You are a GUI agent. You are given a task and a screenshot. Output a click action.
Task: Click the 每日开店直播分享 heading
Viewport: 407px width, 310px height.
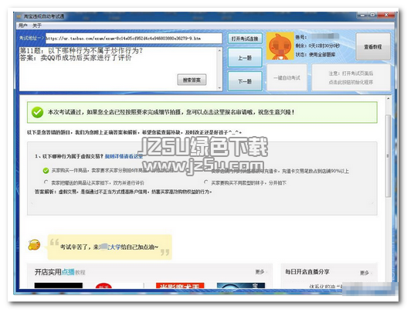pyautogui.click(x=307, y=272)
